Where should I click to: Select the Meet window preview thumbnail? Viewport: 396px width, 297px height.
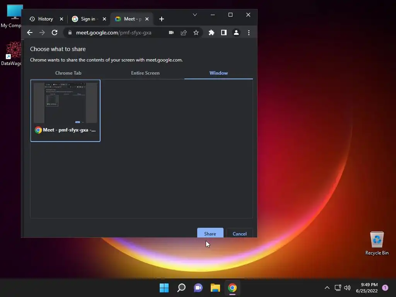(x=65, y=111)
